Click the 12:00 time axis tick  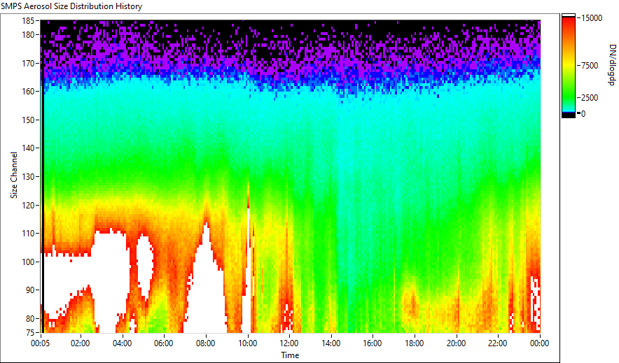289,343
